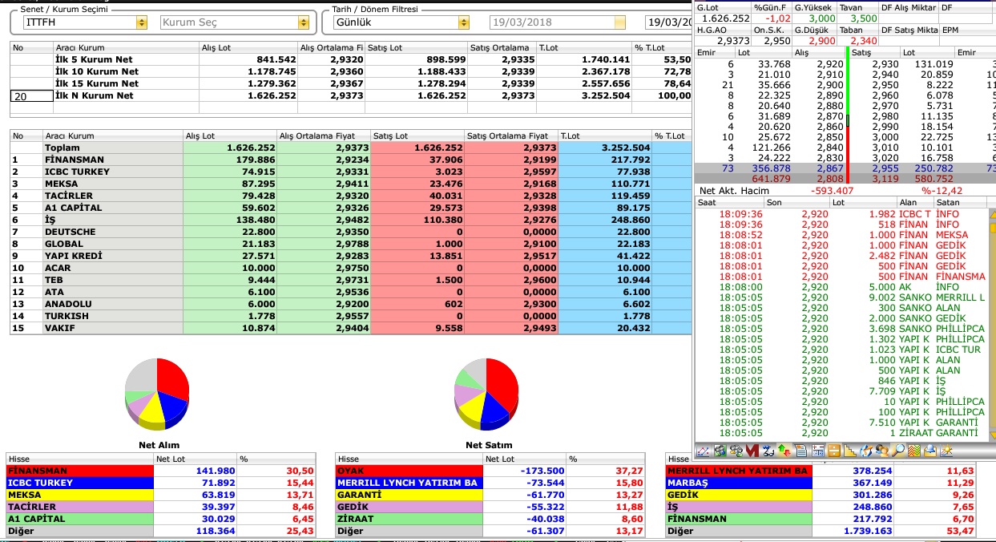The width and height of the screenshot is (996, 542).
Task: Select ICBC TURKEY row in broker table
Action: point(350,172)
